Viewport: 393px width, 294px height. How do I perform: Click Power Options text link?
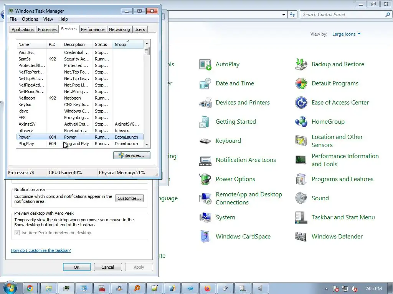pos(235,179)
